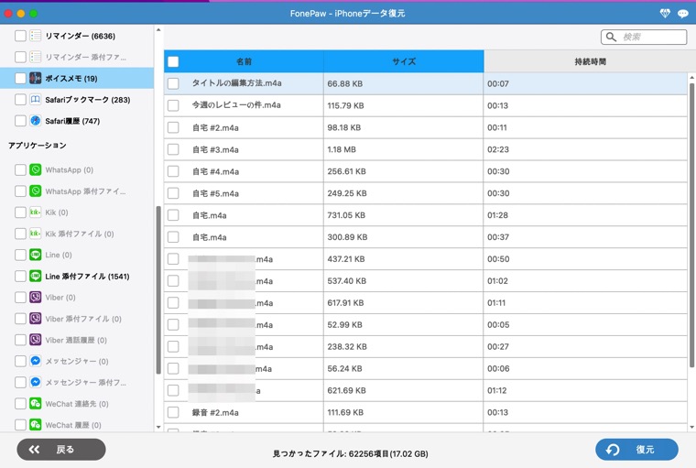Screen dimensions: 696x468
Task: Click the Kik attachments icon
Action: click(x=36, y=234)
